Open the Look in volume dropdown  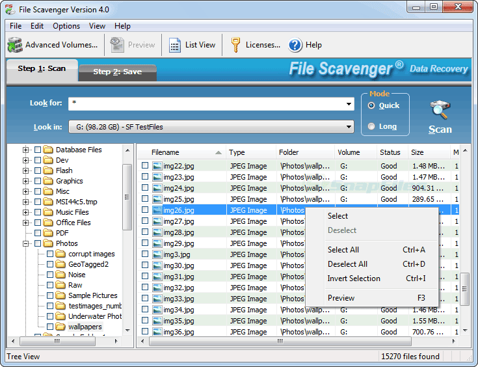pyautogui.click(x=211, y=127)
